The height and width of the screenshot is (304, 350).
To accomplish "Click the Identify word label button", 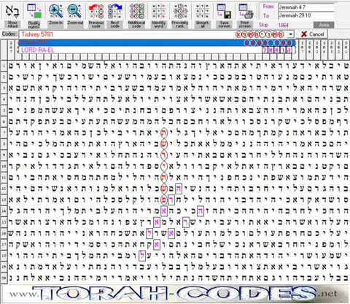I will [x=159, y=24].
